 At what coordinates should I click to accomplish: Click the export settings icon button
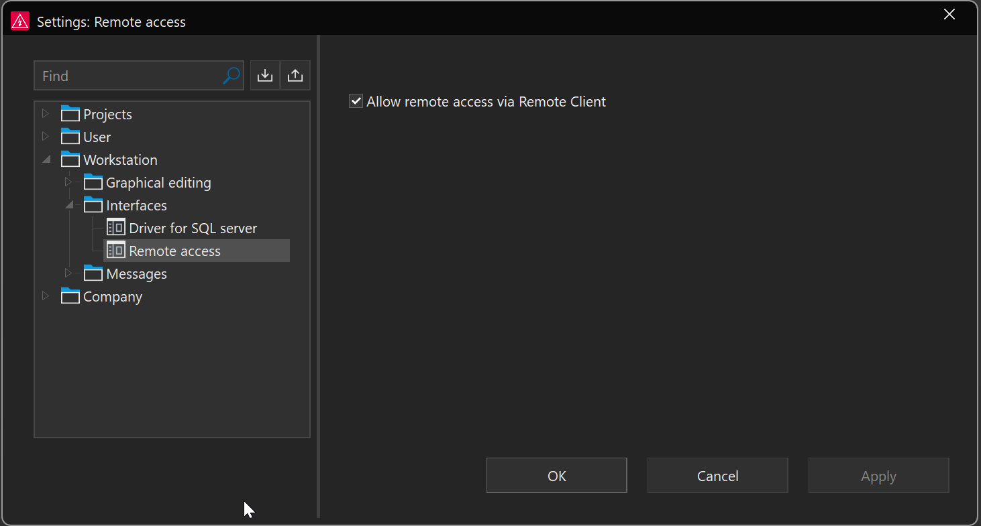(295, 76)
